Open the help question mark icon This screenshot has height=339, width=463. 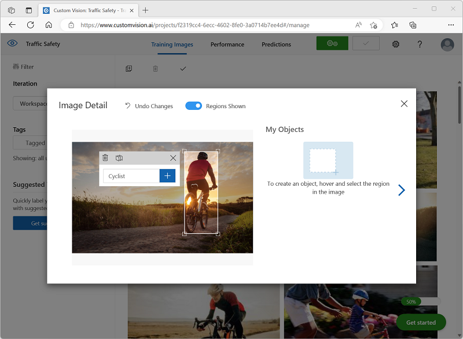[420, 45]
